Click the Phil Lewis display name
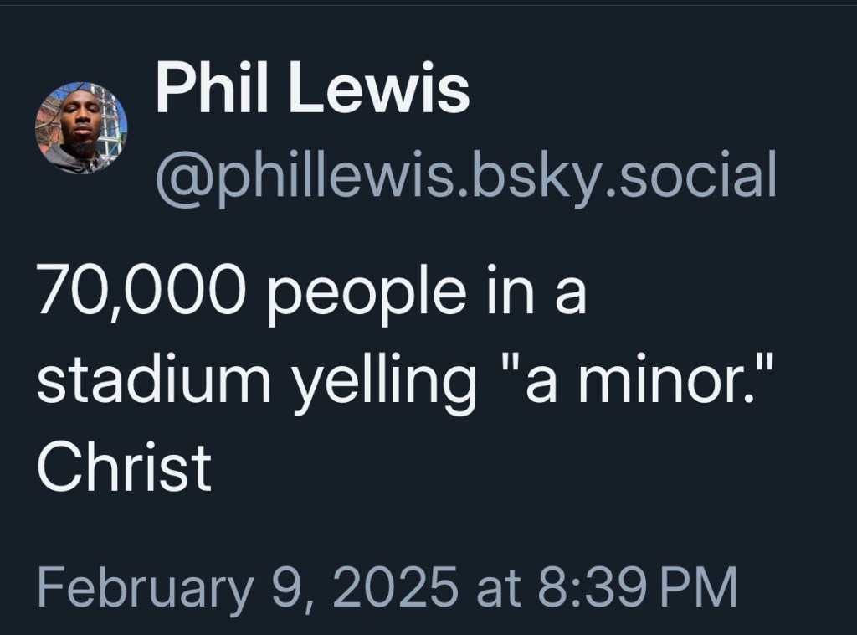857x635 pixels. [x=312, y=90]
